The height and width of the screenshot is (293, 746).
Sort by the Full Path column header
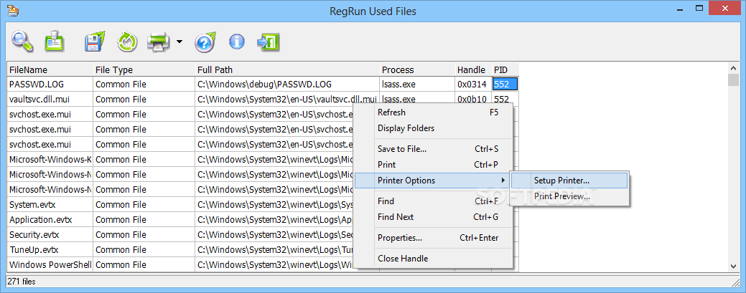coord(287,69)
